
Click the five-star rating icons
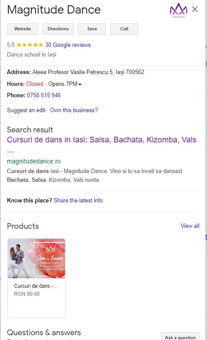click(x=30, y=45)
